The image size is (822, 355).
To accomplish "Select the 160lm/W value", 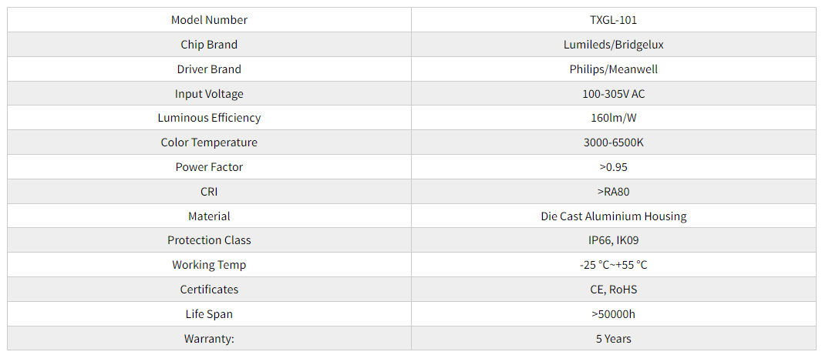I will click(x=613, y=118).
